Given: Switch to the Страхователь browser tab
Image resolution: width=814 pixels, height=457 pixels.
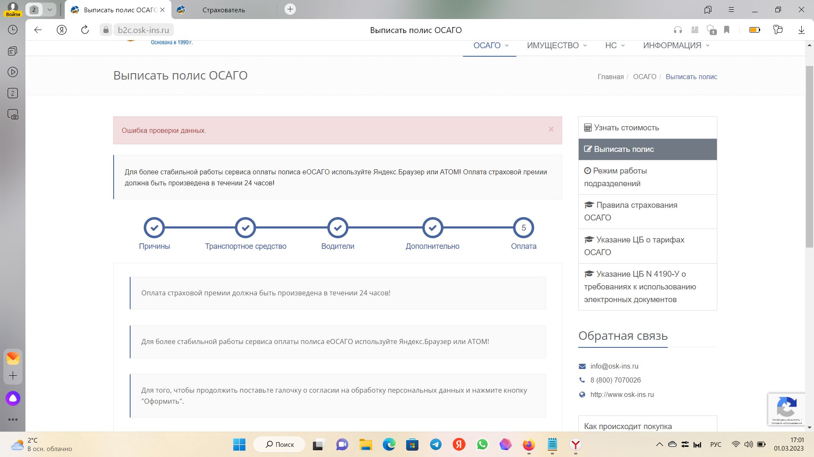Looking at the screenshot, I should (223, 10).
